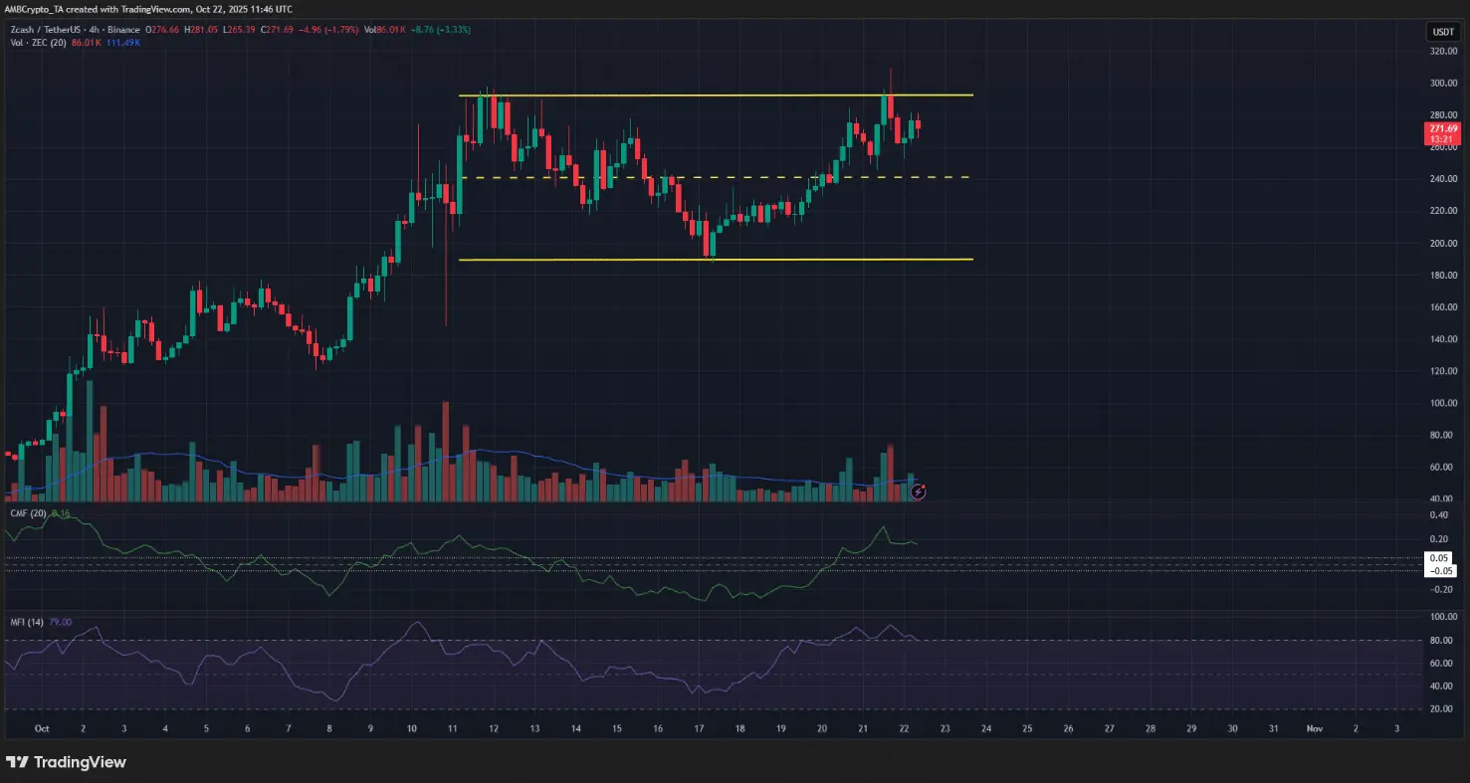
Task: Click the lightning bolt icon near volume bars
Action: pos(920,491)
